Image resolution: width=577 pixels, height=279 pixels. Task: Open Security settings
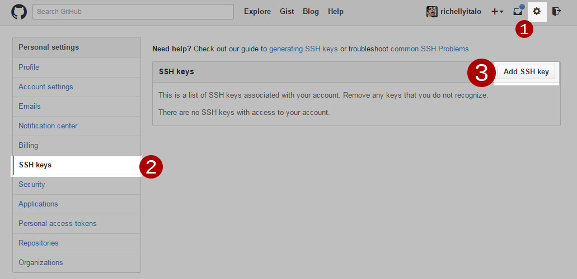coord(77,185)
